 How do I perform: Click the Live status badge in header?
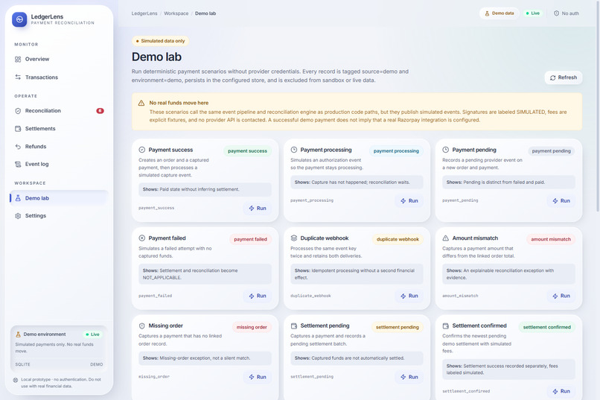coord(533,13)
